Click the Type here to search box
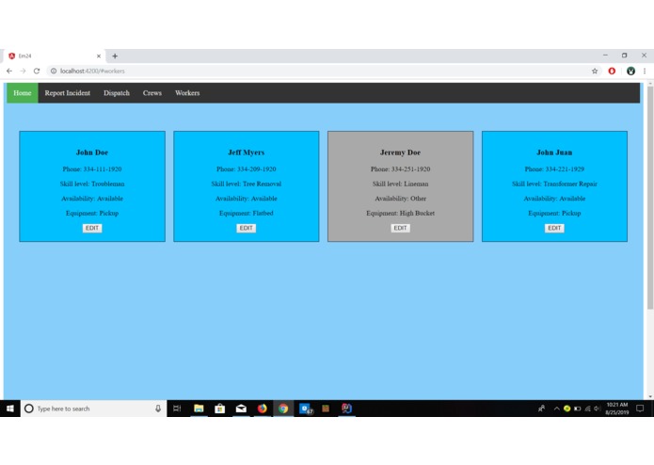This screenshot has height=465, width=654. click(94, 409)
